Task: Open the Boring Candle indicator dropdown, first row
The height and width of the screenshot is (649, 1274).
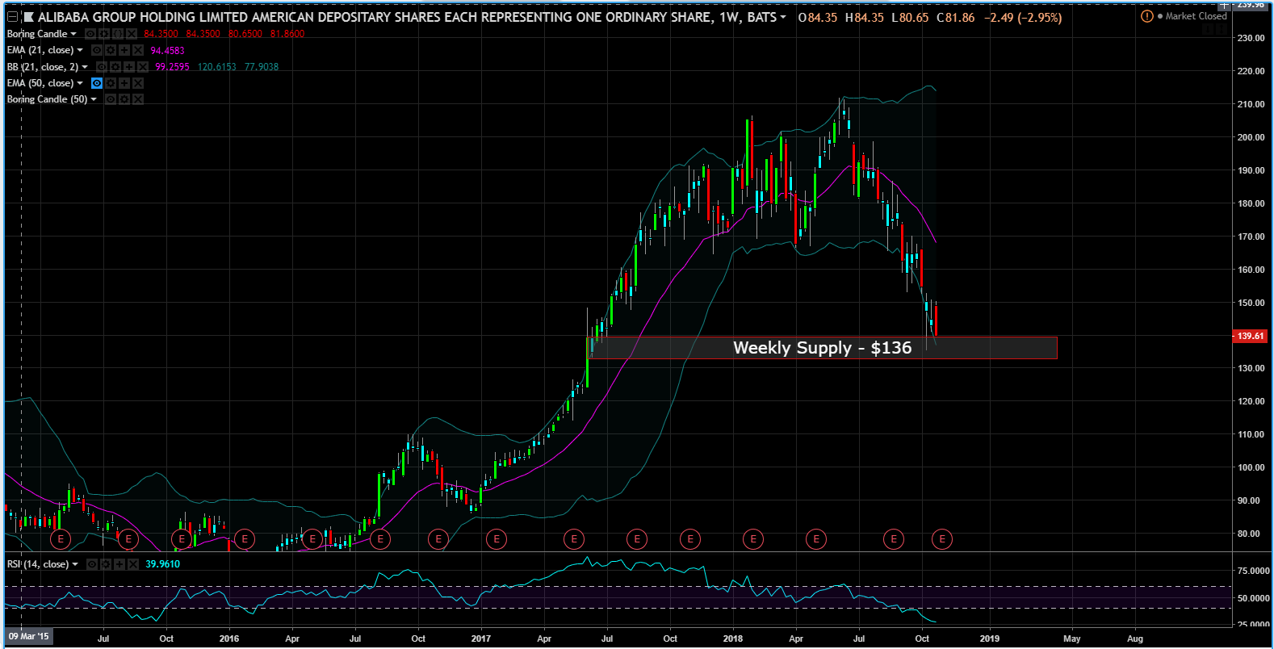Action: coord(73,34)
